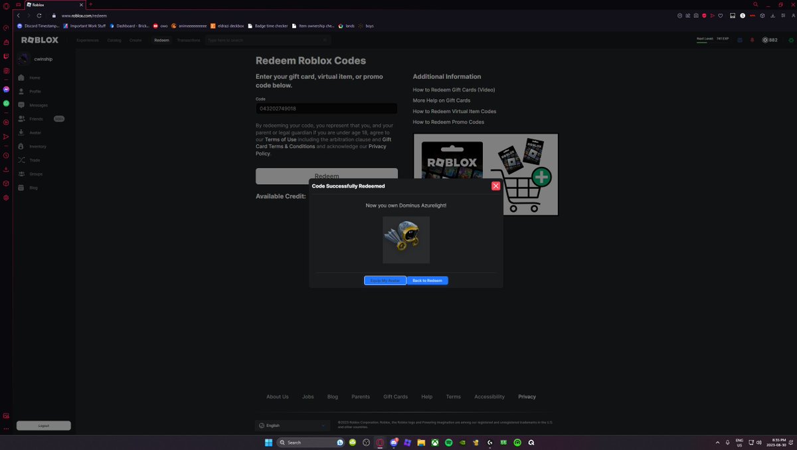This screenshot has width=797, height=450.
Task: Select Redeem in the top navigation
Action: click(161, 40)
